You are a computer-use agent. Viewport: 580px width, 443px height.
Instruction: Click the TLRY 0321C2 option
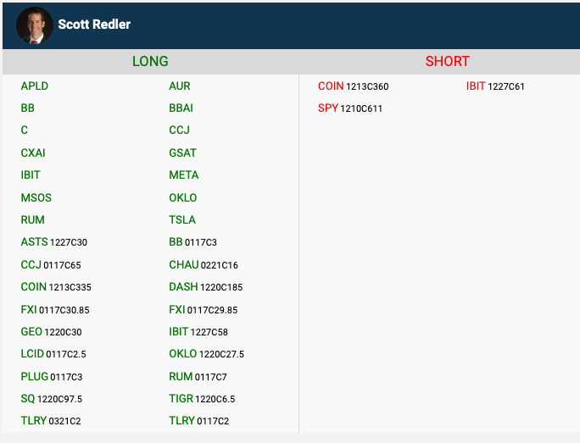51,421
